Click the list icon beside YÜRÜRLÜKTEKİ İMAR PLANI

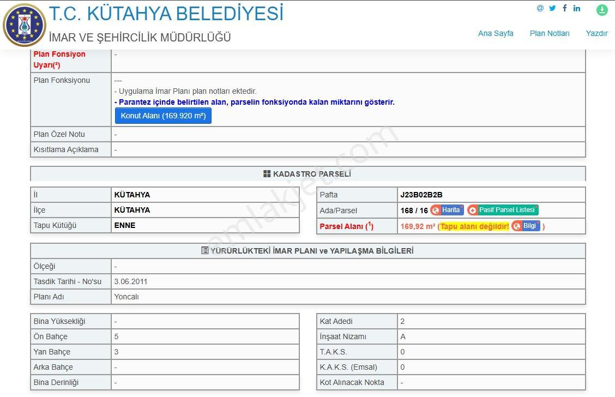[x=204, y=251]
